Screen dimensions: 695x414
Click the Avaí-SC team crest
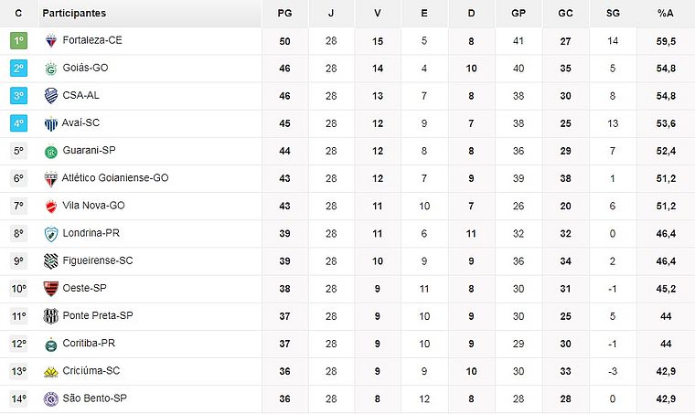(x=51, y=123)
